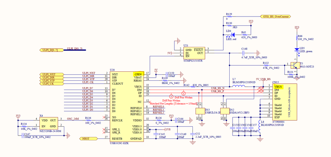Click the USB_HS_N net label
Viewport: 331px width, 157px height.
coord(218,88)
